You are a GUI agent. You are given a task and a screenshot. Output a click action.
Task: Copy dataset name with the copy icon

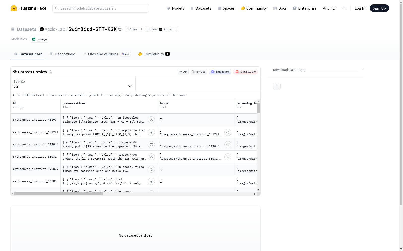[x=120, y=29]
